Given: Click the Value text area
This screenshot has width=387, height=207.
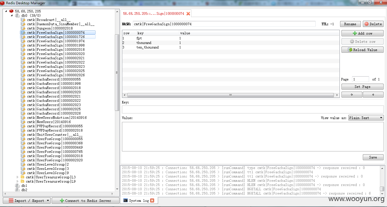Looking at the screenshot, I should click(253, 137).
